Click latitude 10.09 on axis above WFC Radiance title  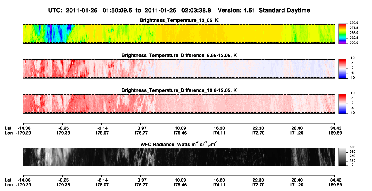point(179,128)
